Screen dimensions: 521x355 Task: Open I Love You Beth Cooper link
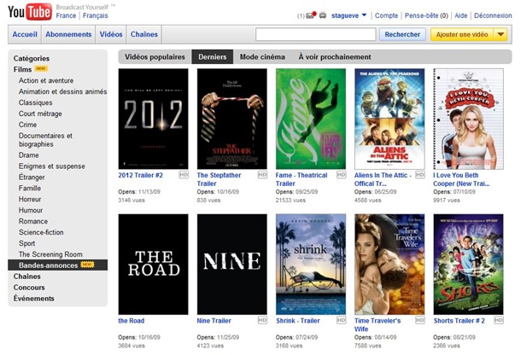point(461,179)
